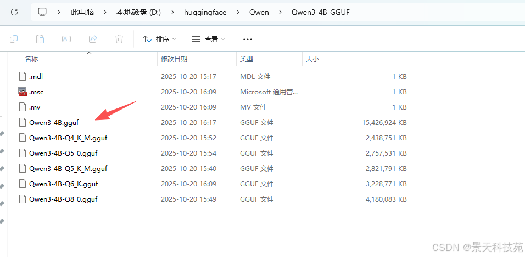Click Qwen3-4B-GGUF breadcrumb segment
525x257 pixels.
click(x=321, y=13)
